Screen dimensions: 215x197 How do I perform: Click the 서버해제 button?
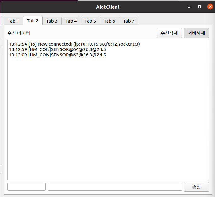(196, 33)
